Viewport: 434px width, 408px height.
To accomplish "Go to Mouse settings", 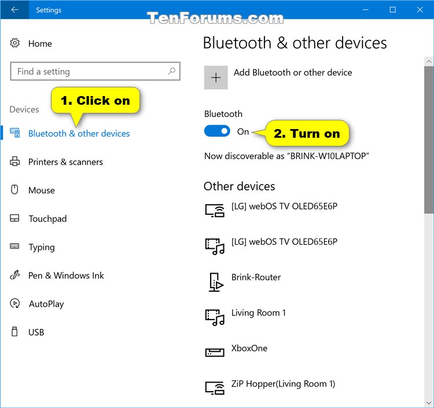I will coord(42,190).
